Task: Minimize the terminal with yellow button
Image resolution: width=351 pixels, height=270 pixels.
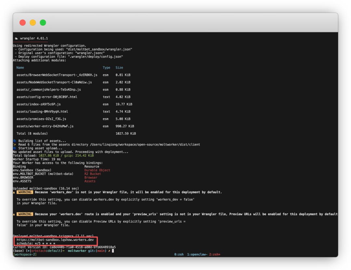Action: pos(32,23)
